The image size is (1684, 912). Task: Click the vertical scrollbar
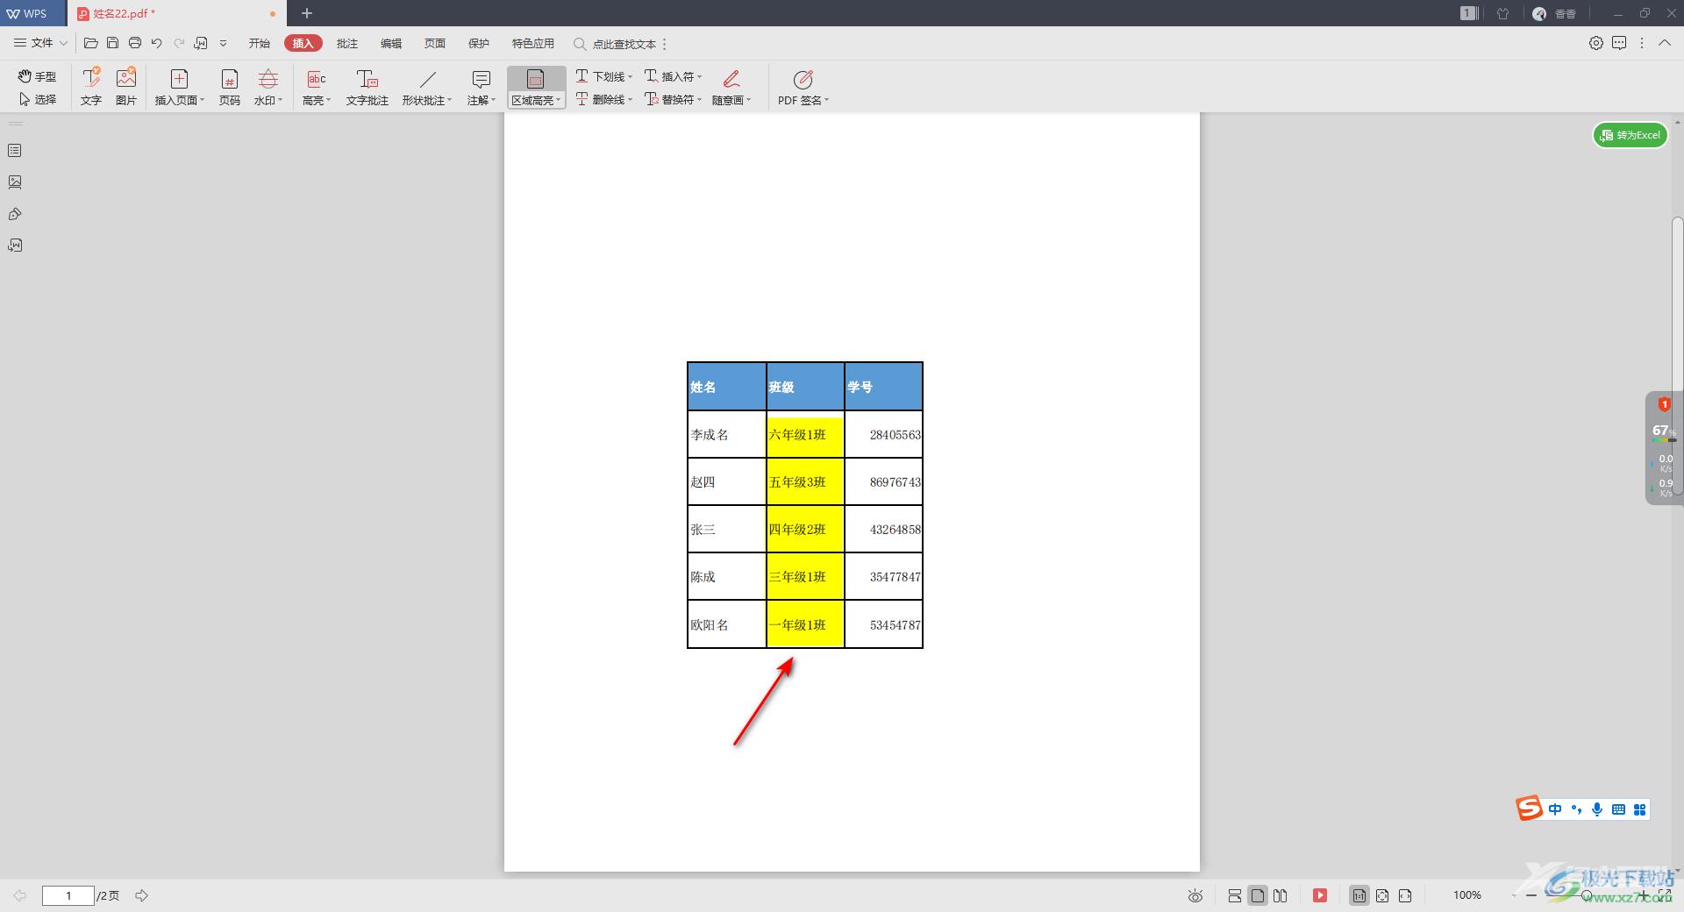click(x=1677, y=355)
